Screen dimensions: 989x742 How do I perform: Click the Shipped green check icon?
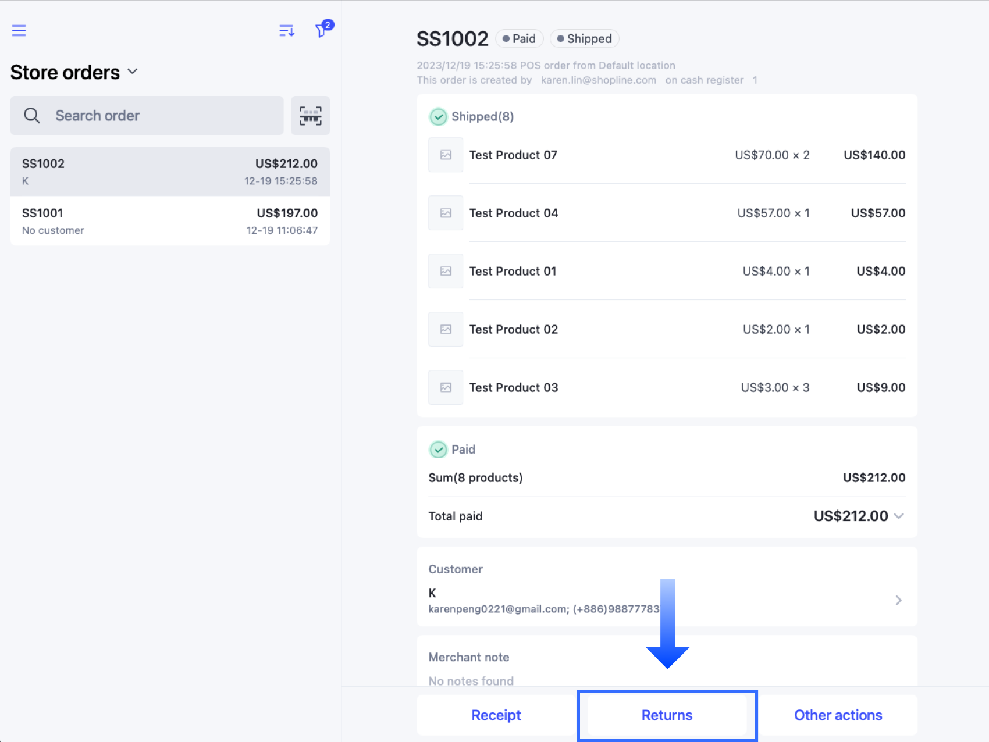click(438, 117)
